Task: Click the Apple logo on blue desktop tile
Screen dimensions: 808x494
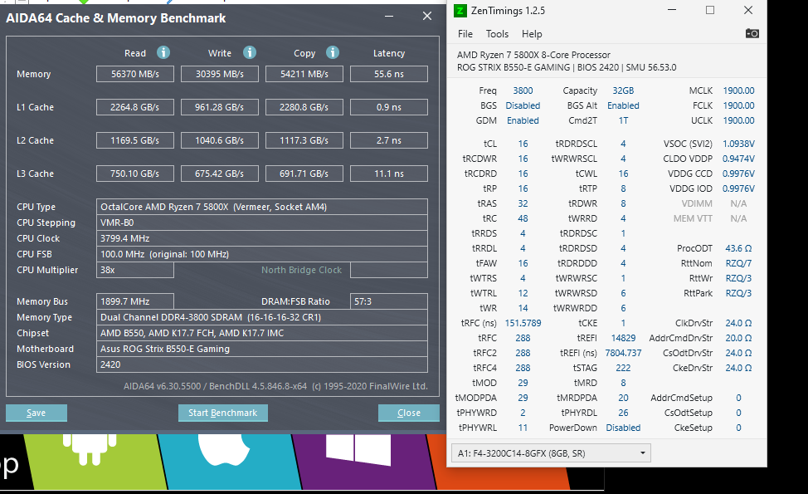Action: (x=224, y=450)
